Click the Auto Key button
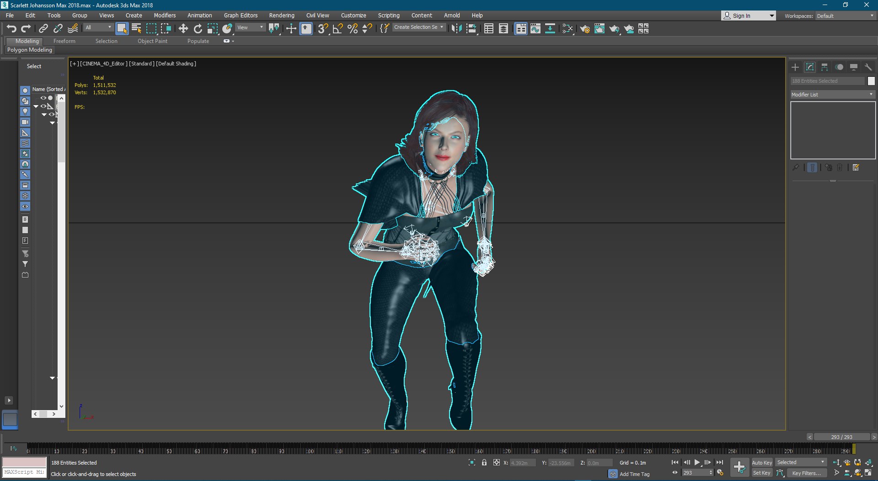 pyautogui.click(x=762, y=463)
